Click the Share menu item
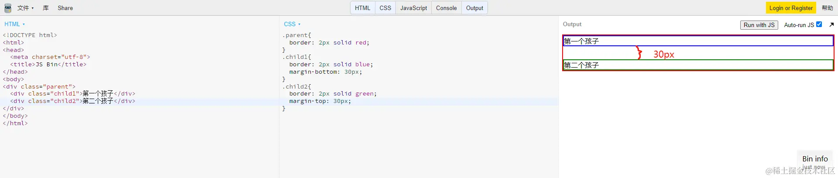Image resolution: width=838 pixels, height=178 pixels. 65,8
